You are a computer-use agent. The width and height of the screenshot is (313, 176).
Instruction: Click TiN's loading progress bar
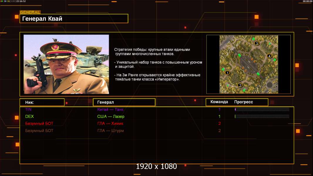262,109
